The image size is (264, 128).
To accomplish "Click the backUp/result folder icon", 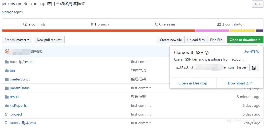I will [x=7, y=62].
